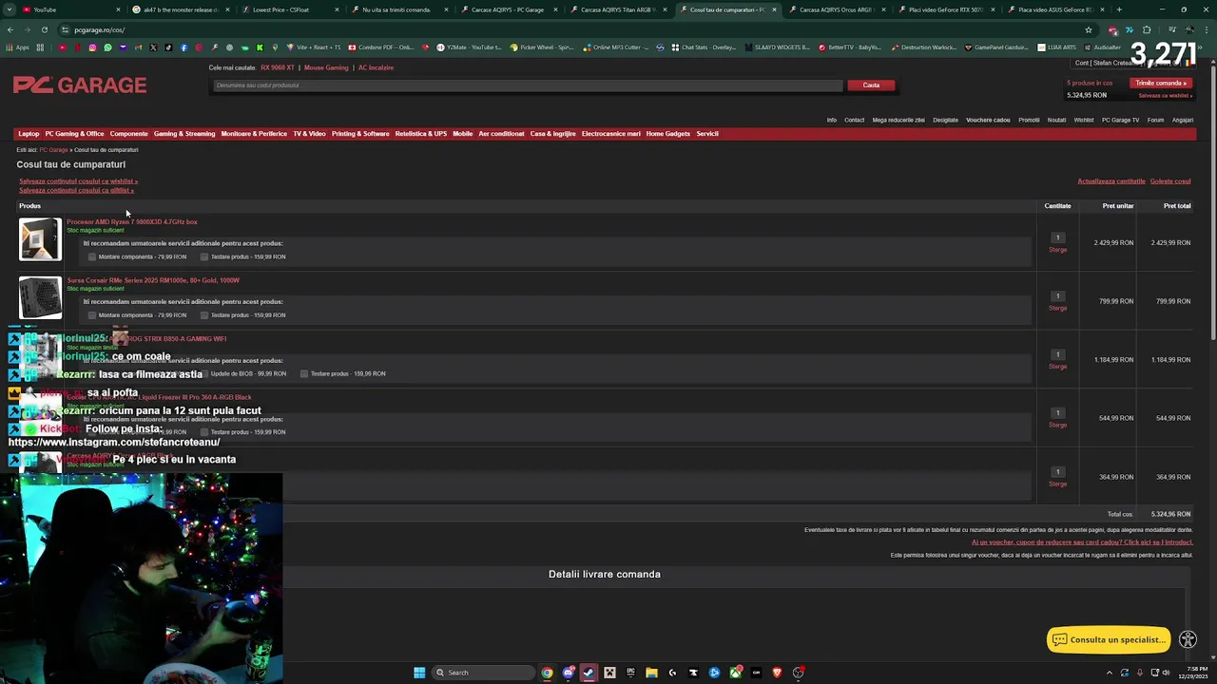Open Discord from the taskbar
1217x684 pixels.
tap(568, 673)
